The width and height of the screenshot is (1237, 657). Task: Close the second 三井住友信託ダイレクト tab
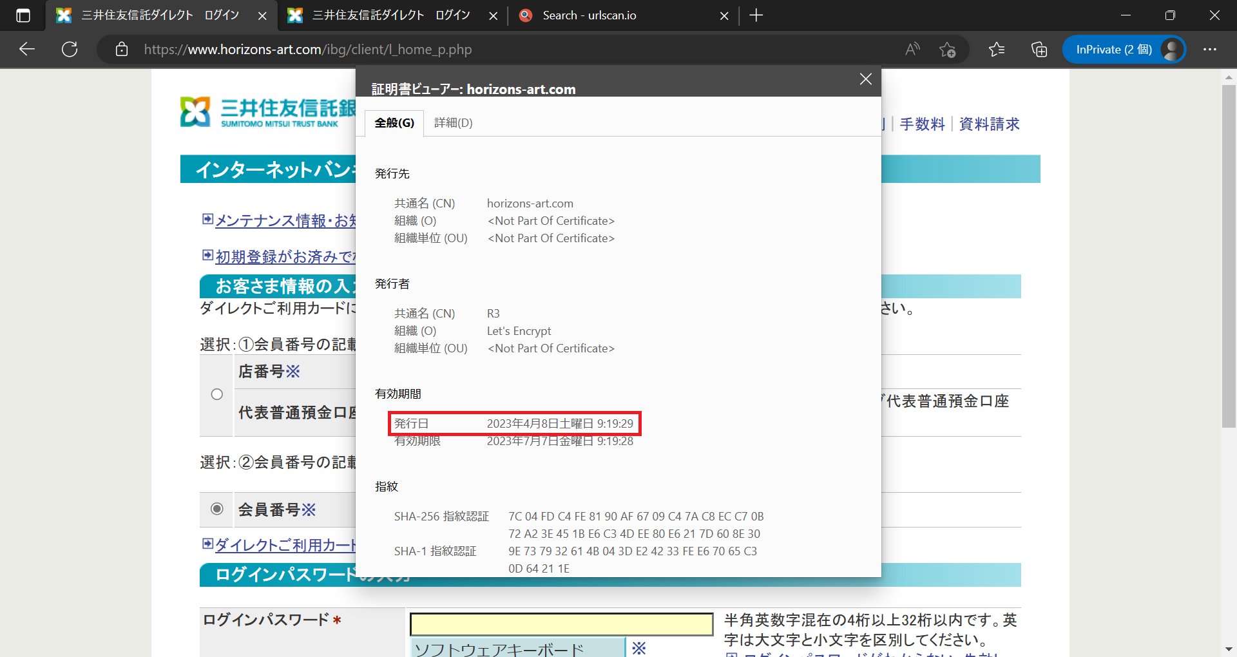(493, 16)
